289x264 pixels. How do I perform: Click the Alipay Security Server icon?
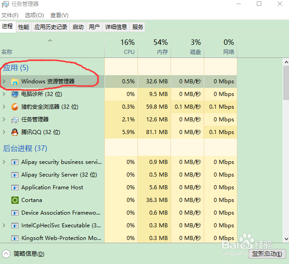[15, 175]
